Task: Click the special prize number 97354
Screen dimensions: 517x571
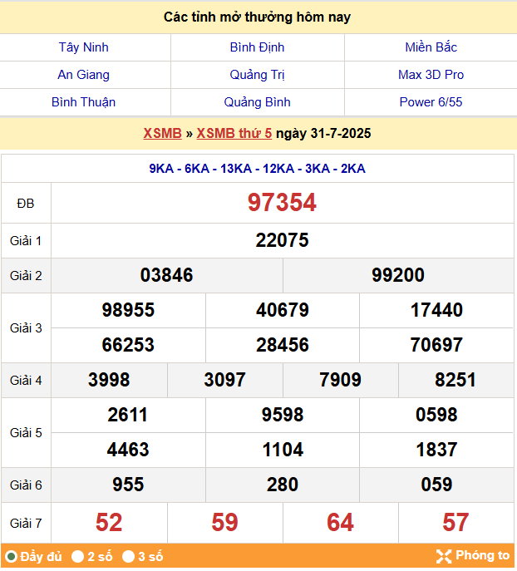Action: point(282,203)
